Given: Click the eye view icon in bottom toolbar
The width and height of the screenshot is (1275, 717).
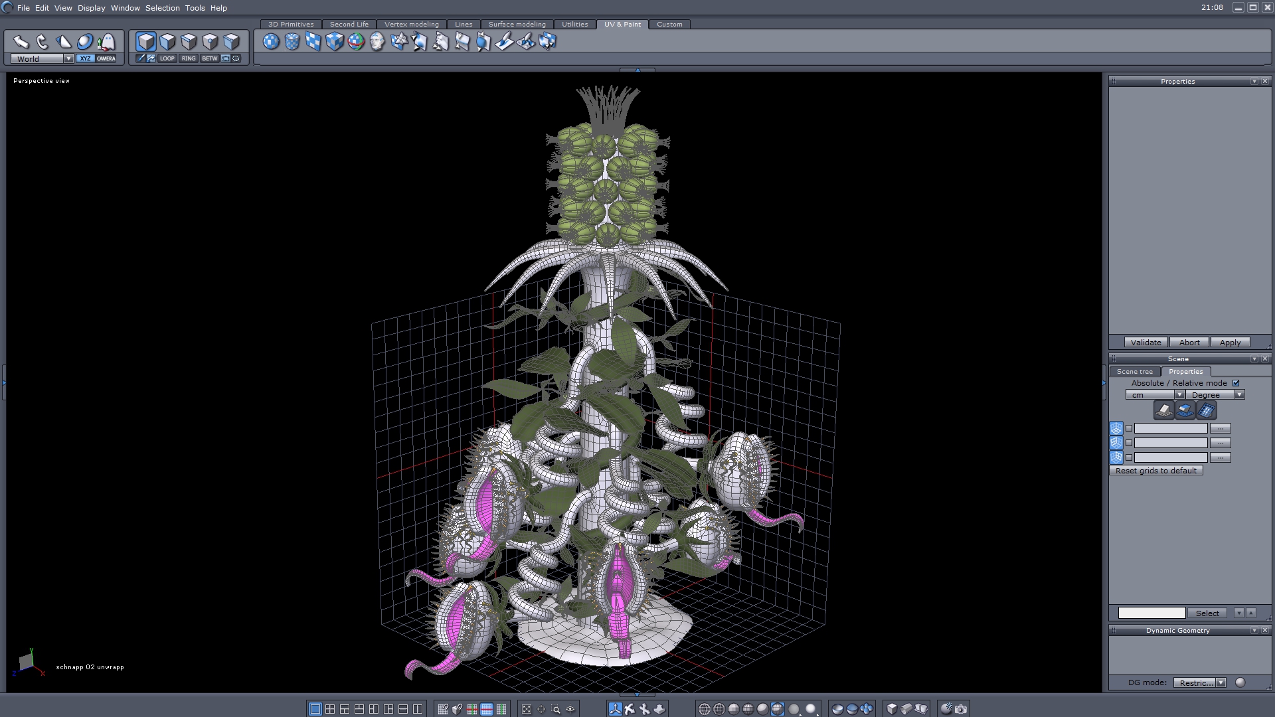Looking at the screenshot, I should tap(570, 709).
